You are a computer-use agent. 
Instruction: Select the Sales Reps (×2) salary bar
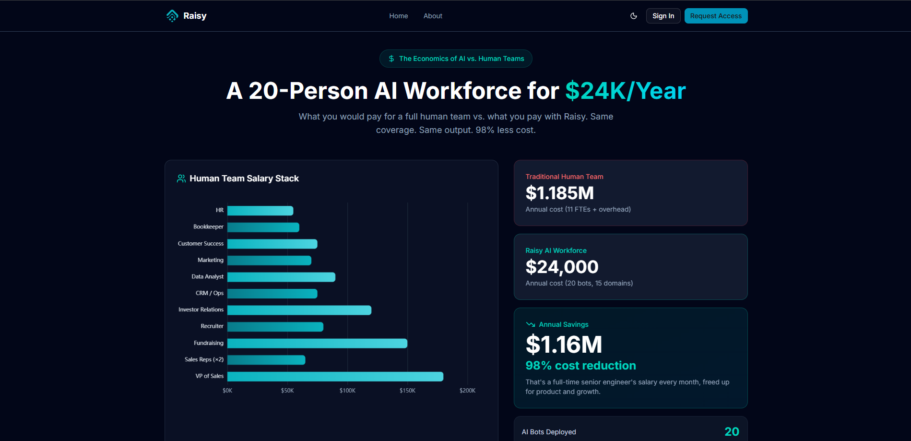[266, 360]
